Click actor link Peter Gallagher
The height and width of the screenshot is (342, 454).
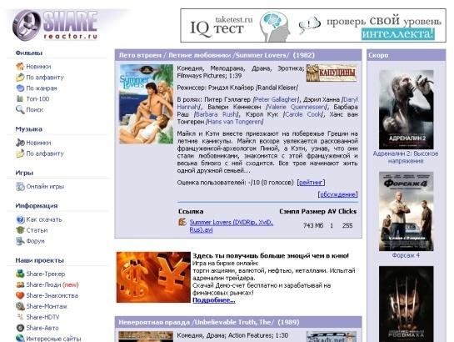276,99
